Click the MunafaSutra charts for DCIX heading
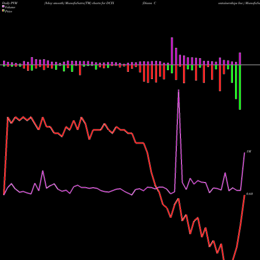The height and width of the screenshot is (260, 260). coord(79,3)
